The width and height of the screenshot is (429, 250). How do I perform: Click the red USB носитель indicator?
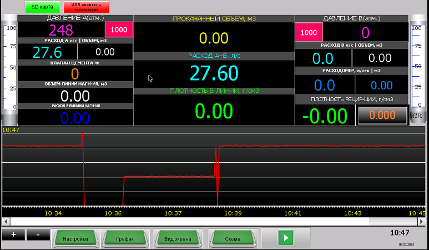tap(86, 7)
